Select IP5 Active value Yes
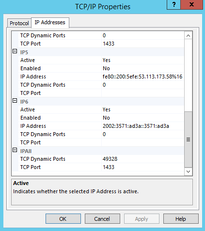Screen dimensions: 205x231 pyautogui.click(x=142, y=60)
